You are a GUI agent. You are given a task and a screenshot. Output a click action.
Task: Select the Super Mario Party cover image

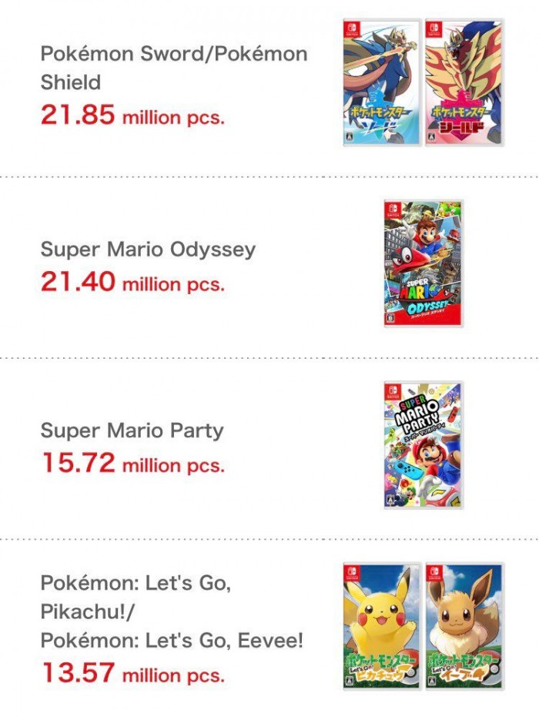[423, 445]
